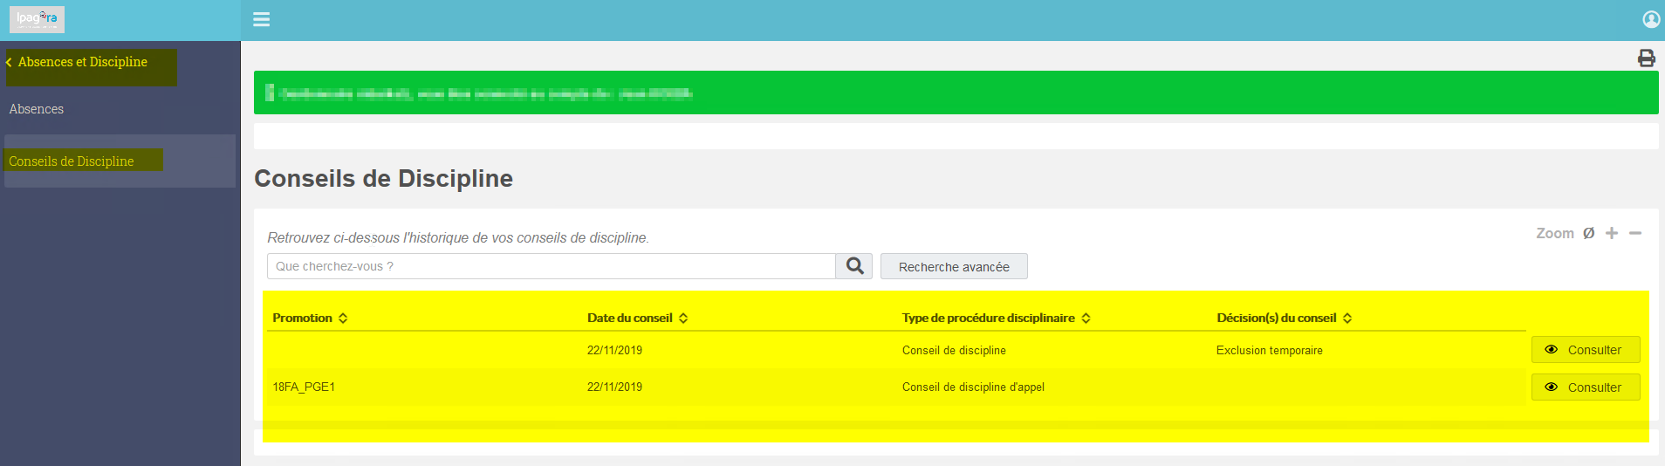Click the 'Retrouvez ci-dessous l'historique' description text
Image resolution: width=1665 pixels, height=466 pixels.
[458, 237]
